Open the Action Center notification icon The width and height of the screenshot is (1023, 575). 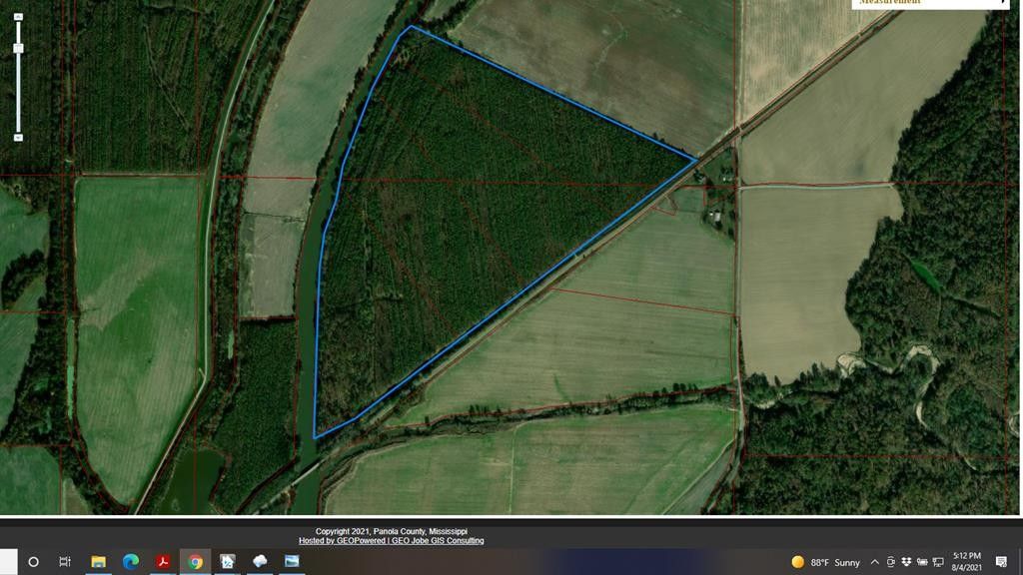point(1001,561)
